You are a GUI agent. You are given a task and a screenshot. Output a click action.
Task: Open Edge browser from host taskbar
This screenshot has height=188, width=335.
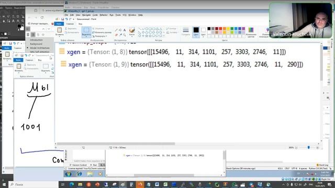click(x=72, y=184)
